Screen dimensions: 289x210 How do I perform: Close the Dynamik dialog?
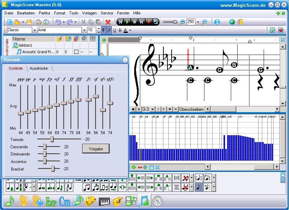(x=125, y=60)
